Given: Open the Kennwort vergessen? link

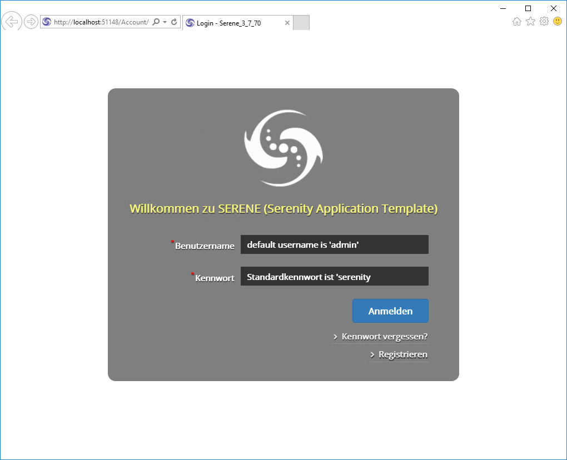Looking at the screenshot, I should (x=380, y=337).
